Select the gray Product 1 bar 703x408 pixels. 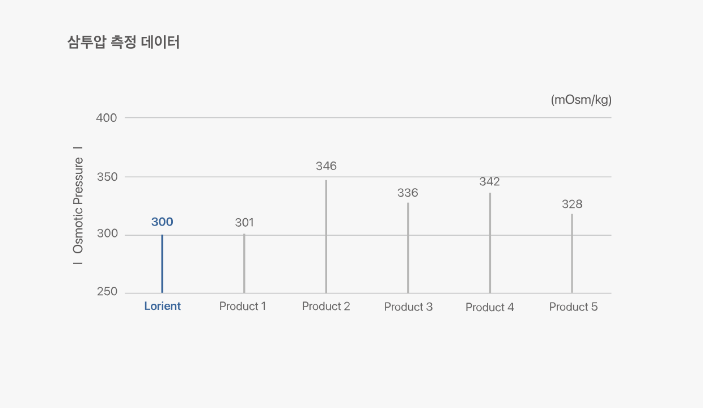coord(244,263)
